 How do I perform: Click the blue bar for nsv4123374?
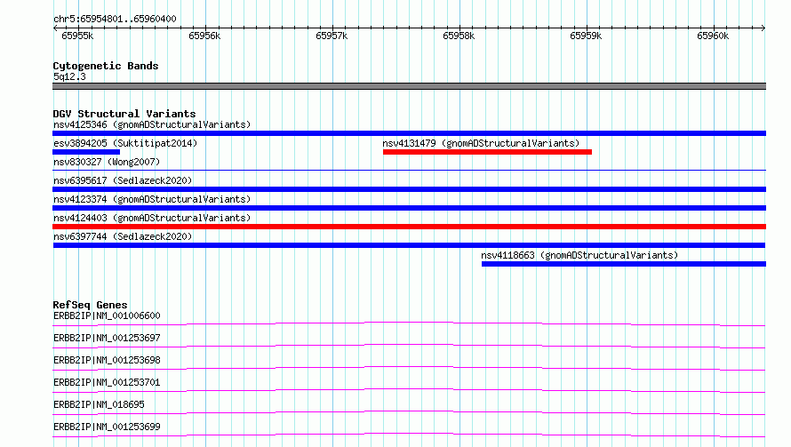(x=409, y=208)
